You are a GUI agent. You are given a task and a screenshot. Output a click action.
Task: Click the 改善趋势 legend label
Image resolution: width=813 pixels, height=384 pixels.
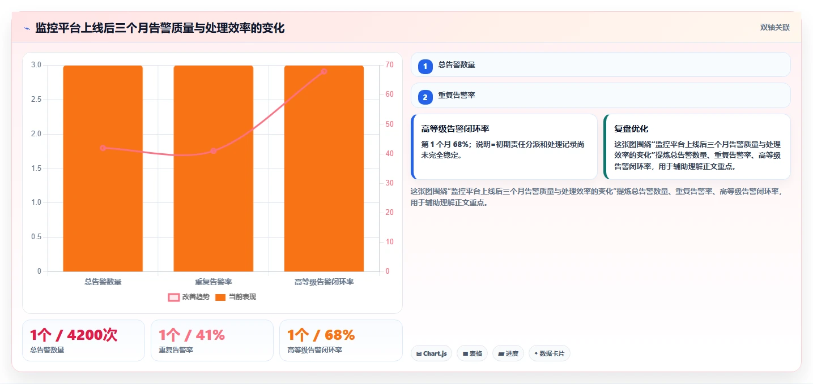195,297
